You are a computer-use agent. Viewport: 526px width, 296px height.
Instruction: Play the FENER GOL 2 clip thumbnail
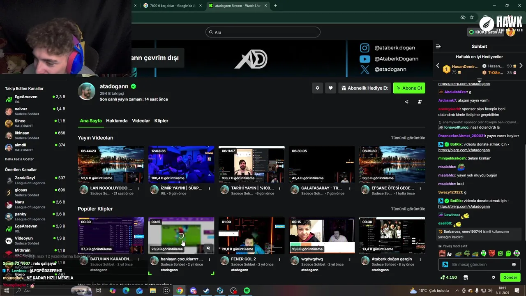click(x=251, y=236)
